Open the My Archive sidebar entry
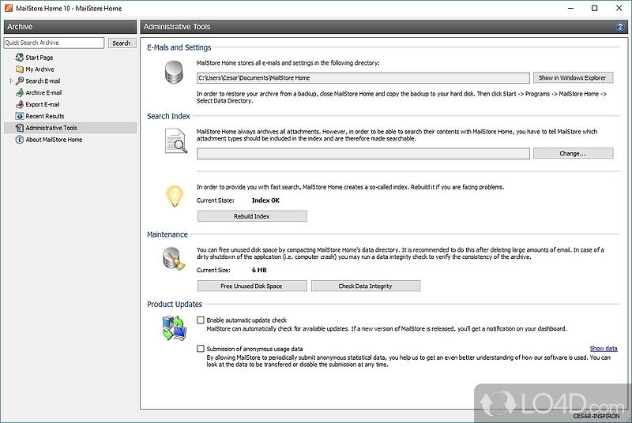Screen dimensions: 632x423 39,69
